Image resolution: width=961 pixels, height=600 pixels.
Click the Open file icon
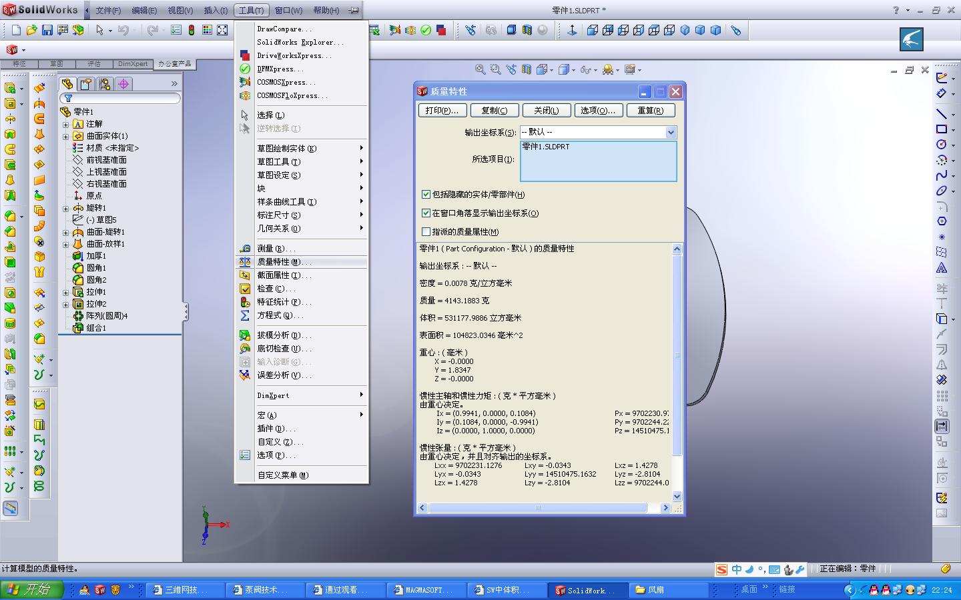(x=31, y=30)
